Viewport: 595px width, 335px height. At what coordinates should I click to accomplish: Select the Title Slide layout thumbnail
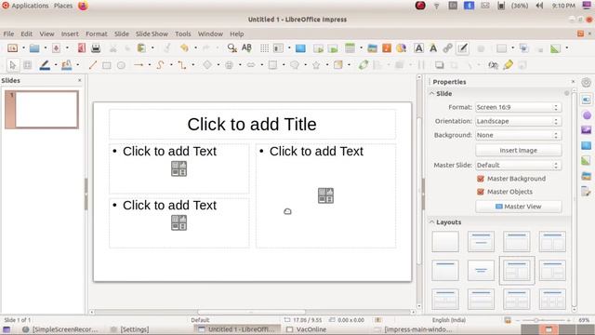point(481,242)
